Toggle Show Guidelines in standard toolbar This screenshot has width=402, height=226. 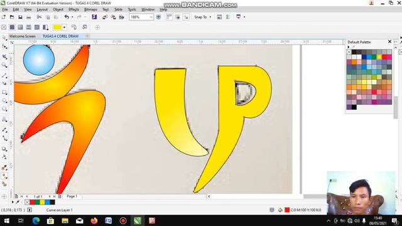click(186, 17)
